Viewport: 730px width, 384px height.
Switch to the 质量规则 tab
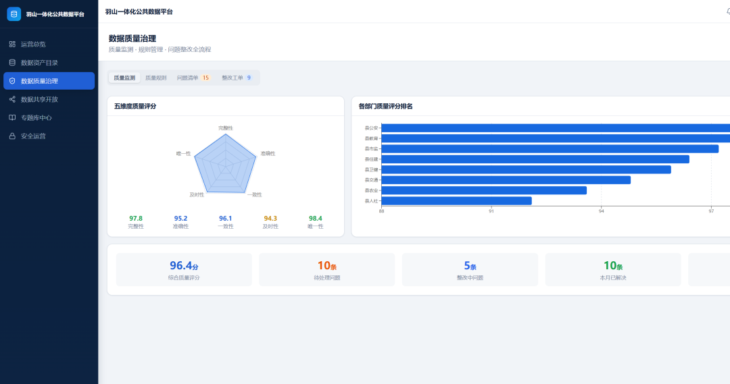click(x=156, y=78)
